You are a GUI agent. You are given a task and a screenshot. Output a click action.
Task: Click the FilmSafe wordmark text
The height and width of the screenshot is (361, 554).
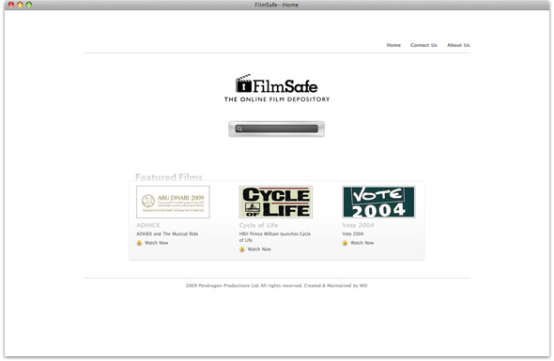point(285,86)
